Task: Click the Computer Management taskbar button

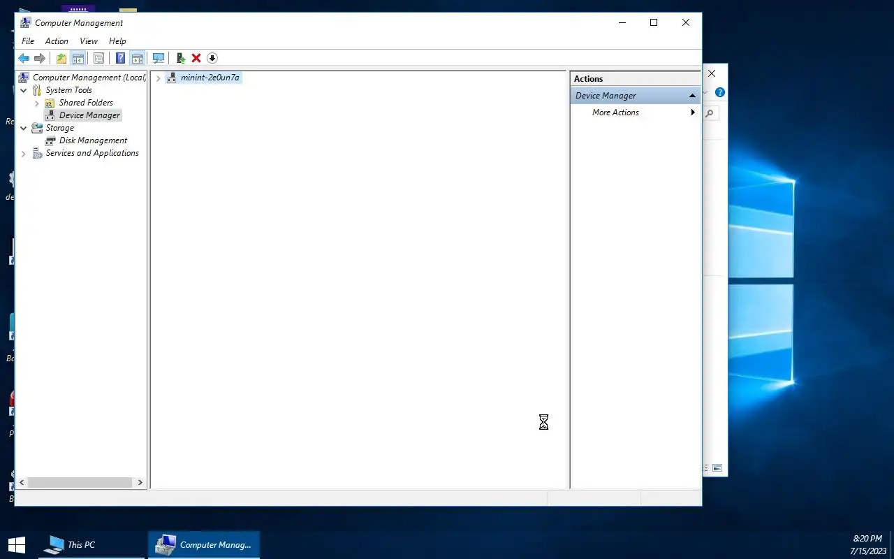Action: [204, 545]
